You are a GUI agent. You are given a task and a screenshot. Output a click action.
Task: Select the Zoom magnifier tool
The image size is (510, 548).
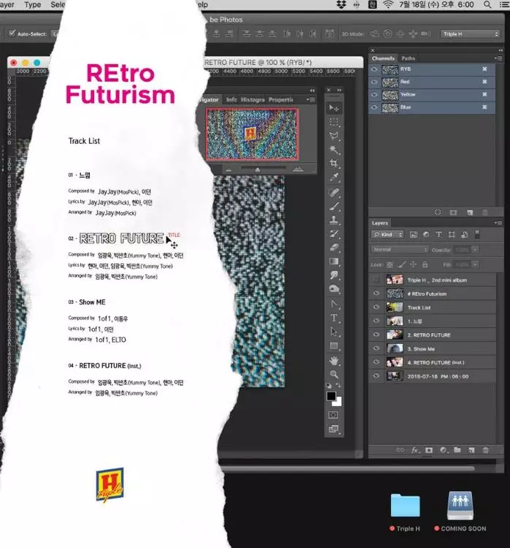(334, 374)
